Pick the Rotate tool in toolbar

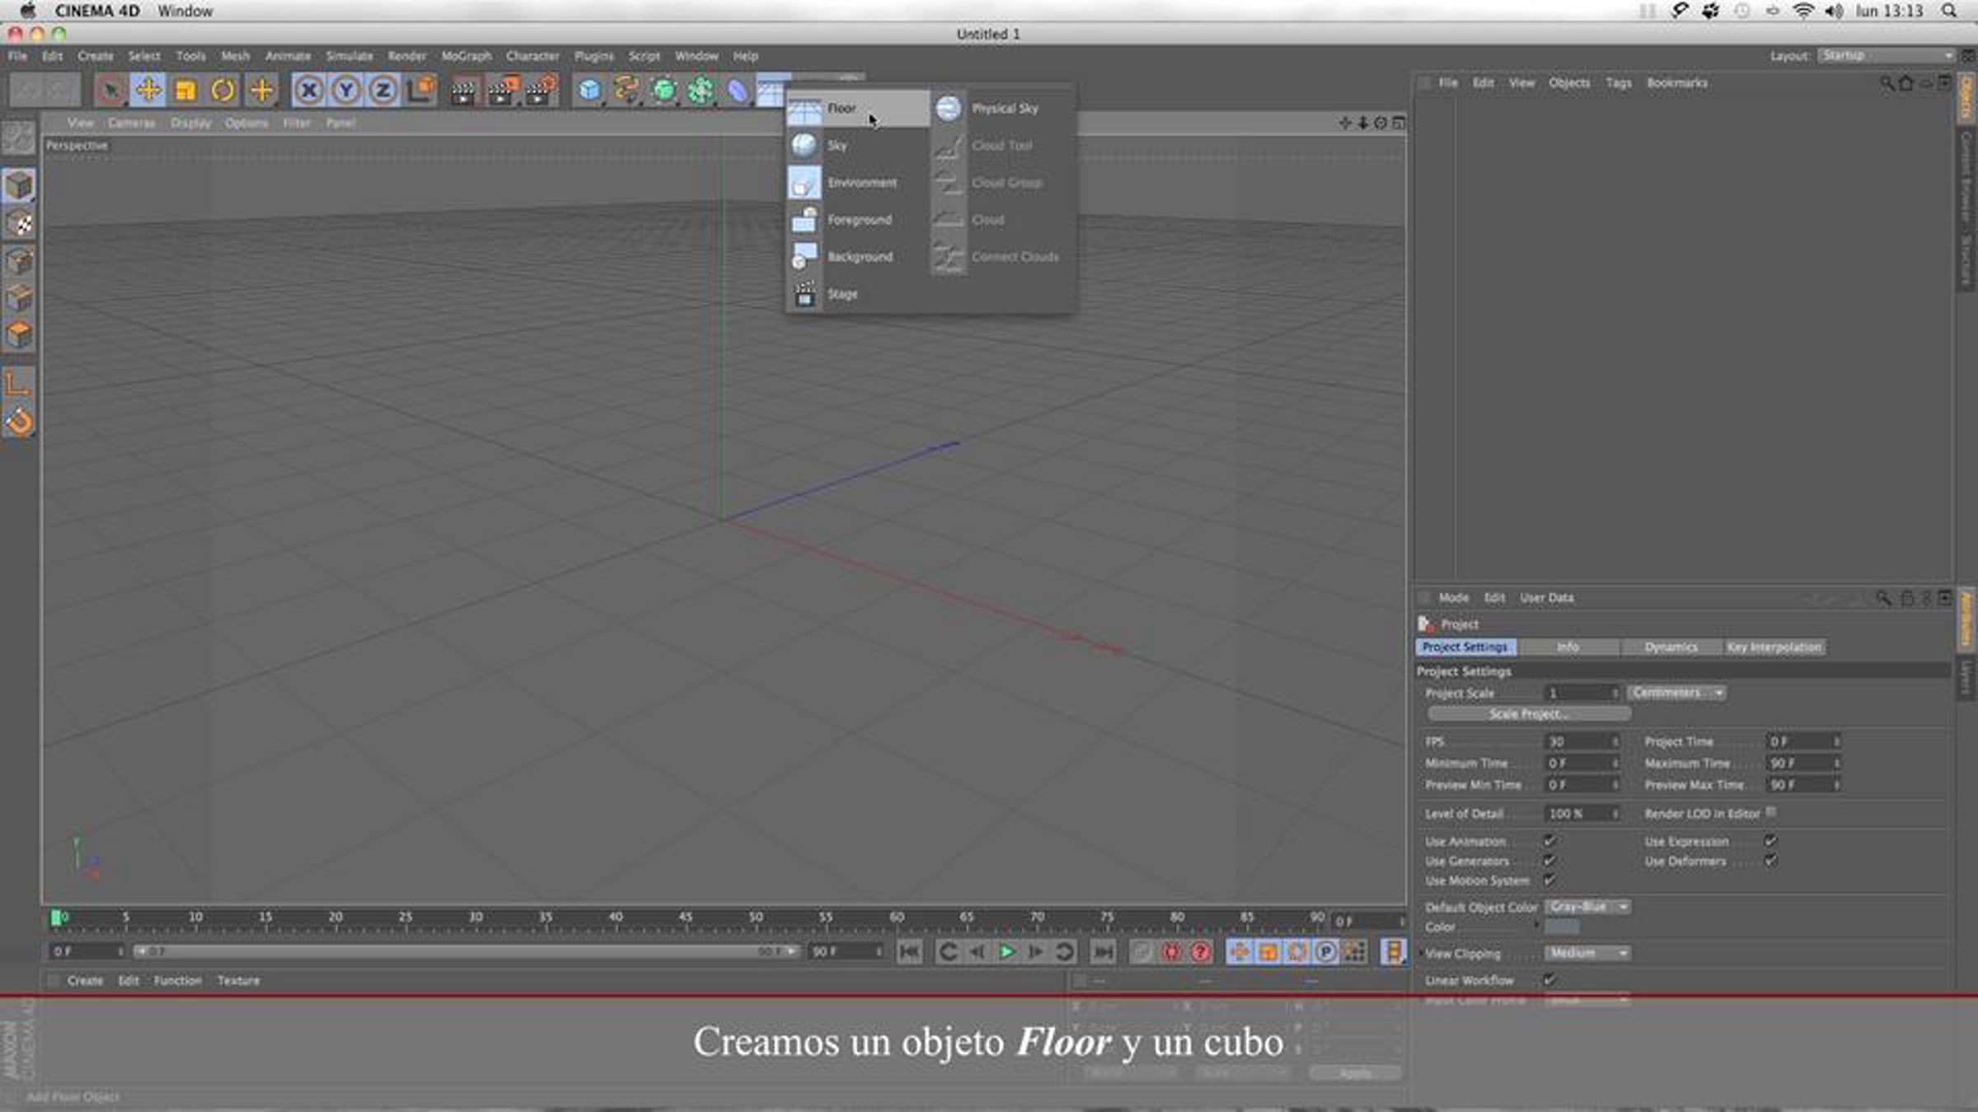pyautogui.click(x=223, y=90)
